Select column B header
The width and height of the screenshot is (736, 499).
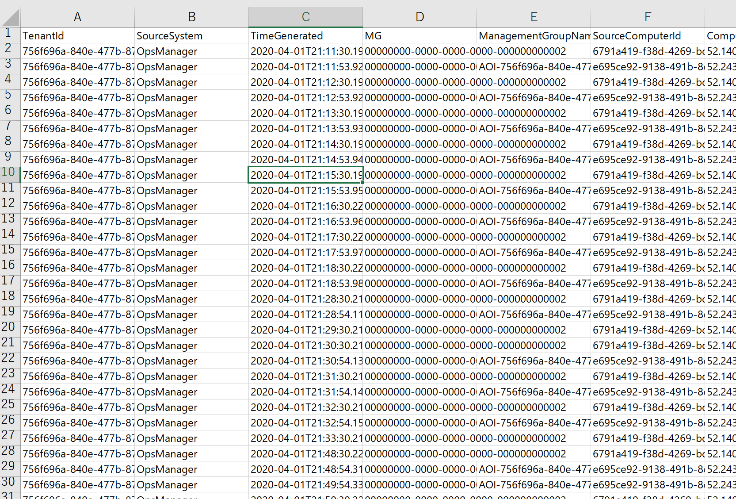click(191, 17)
